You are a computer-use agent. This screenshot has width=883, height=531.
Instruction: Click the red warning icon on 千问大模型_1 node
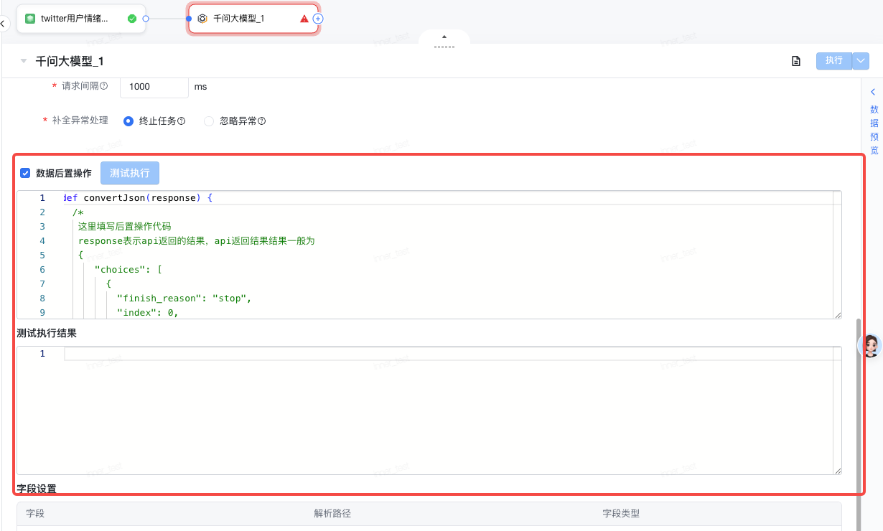[x=304, y=19]
